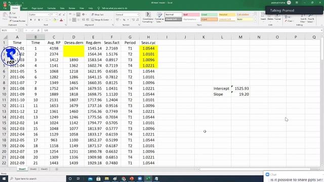Click the Increase Indent icon
This screenshot has height=182, width=324.
pyautogui.click(x=88, y=20)
